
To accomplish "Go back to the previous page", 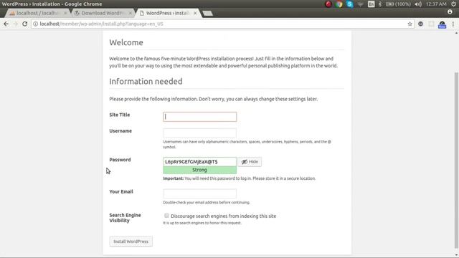I will [x=6, y=24].
